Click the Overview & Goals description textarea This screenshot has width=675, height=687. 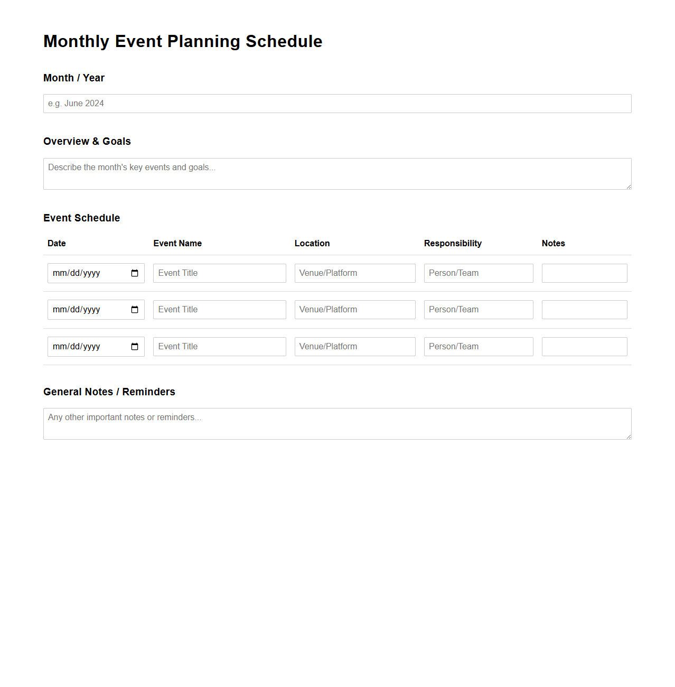pyautogui.click(x=337, y=173)
